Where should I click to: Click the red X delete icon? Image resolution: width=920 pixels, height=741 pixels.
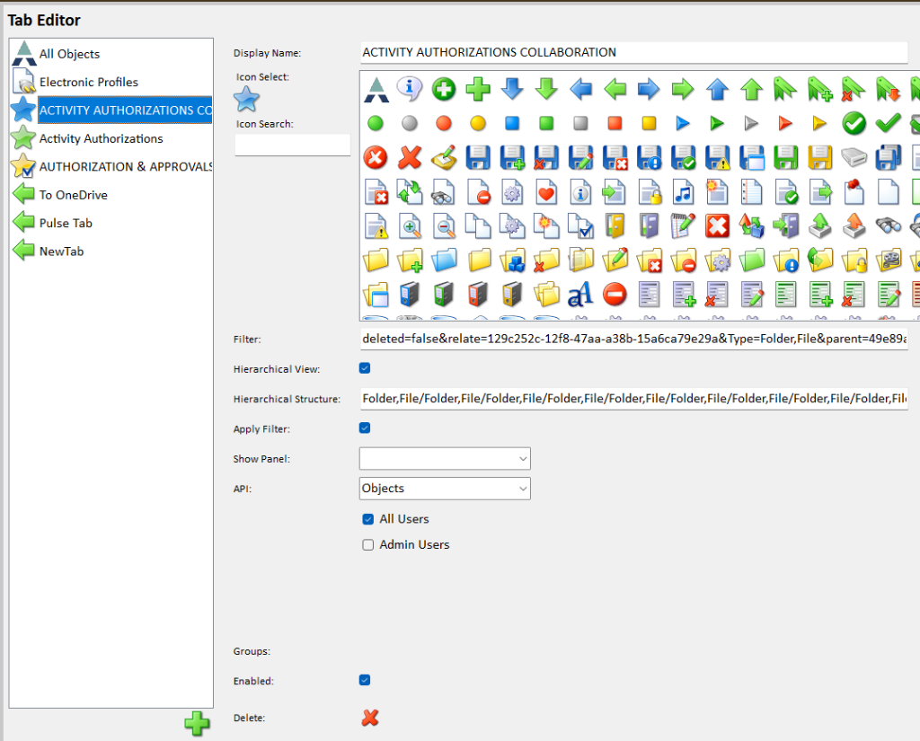(369, 718)
